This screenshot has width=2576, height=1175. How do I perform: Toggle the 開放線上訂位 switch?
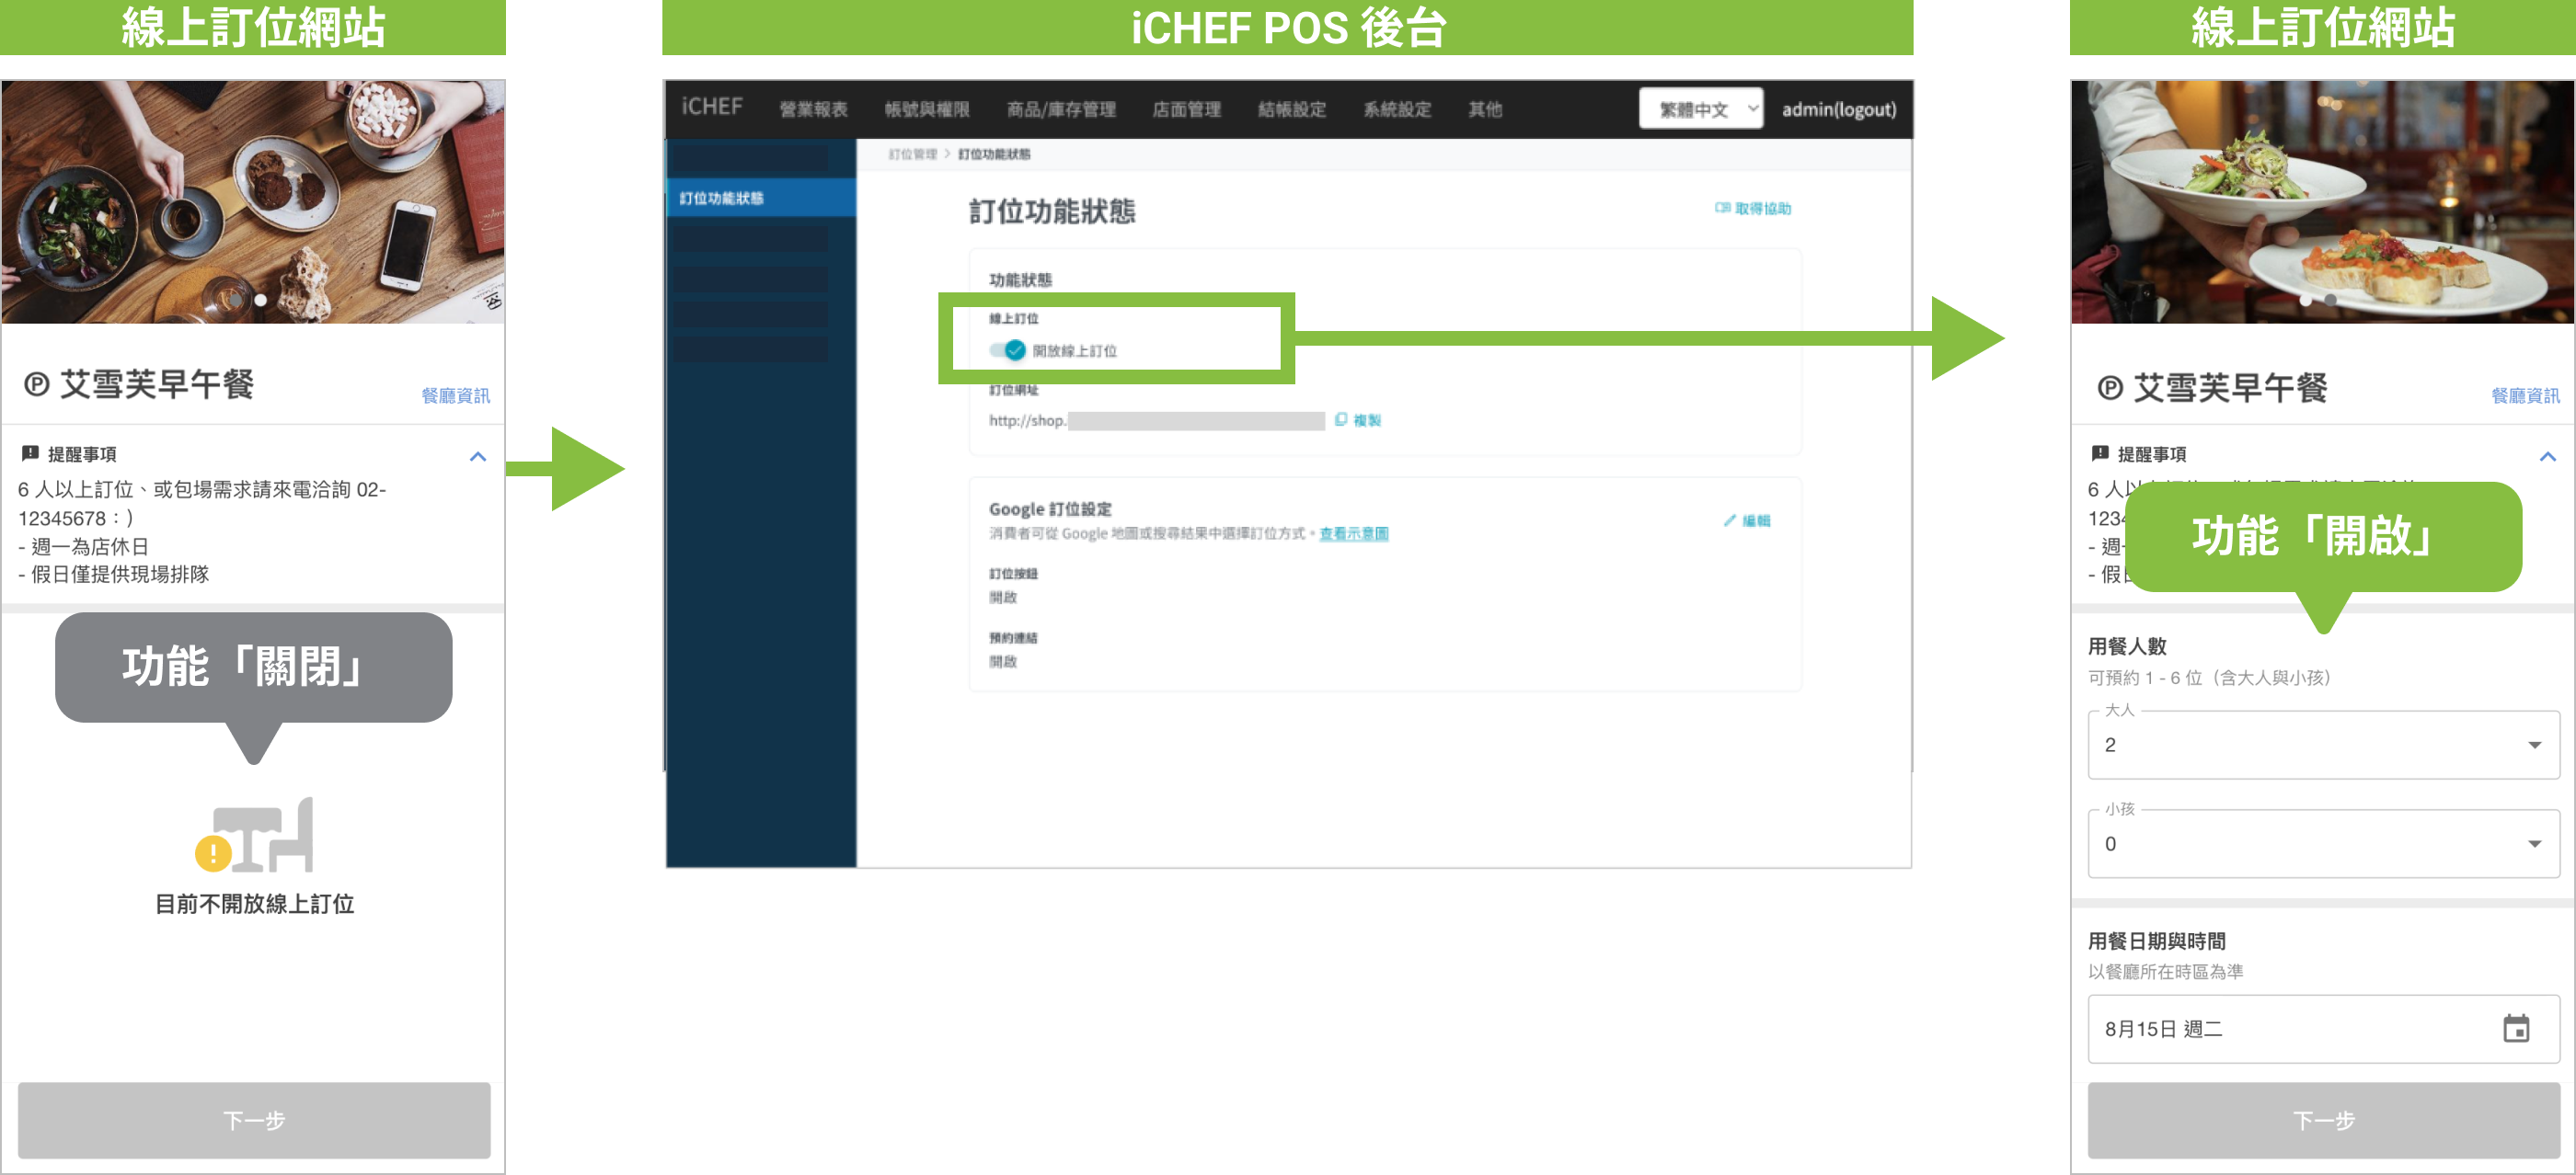(x=1008, y=350)
